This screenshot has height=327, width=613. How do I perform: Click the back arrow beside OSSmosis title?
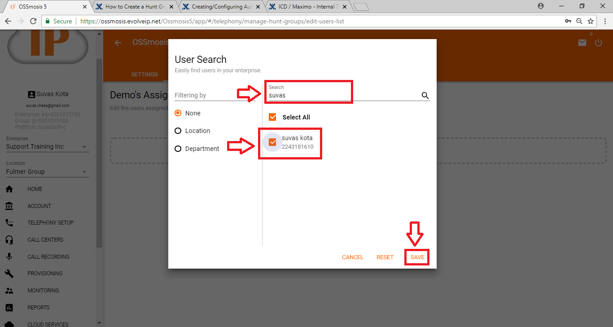click(118, 43)
